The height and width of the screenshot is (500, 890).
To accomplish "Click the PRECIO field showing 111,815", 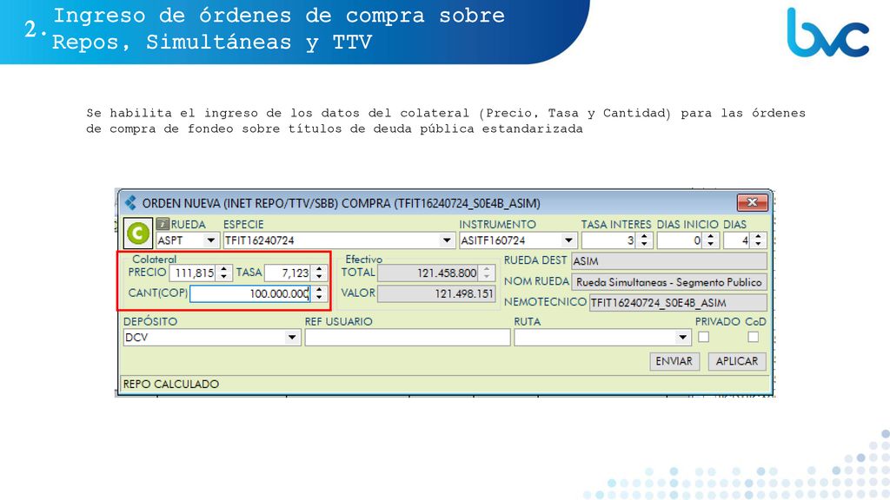I will coord(194,273).
